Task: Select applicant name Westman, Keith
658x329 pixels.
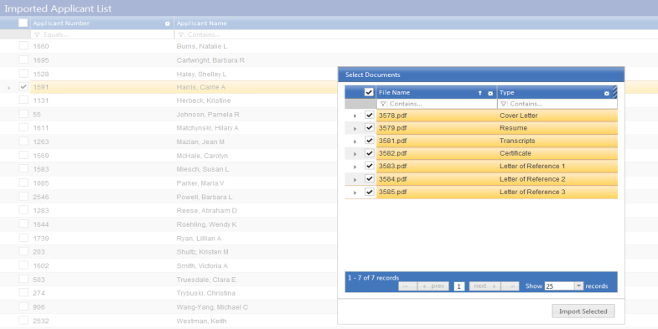Action: 201,321
